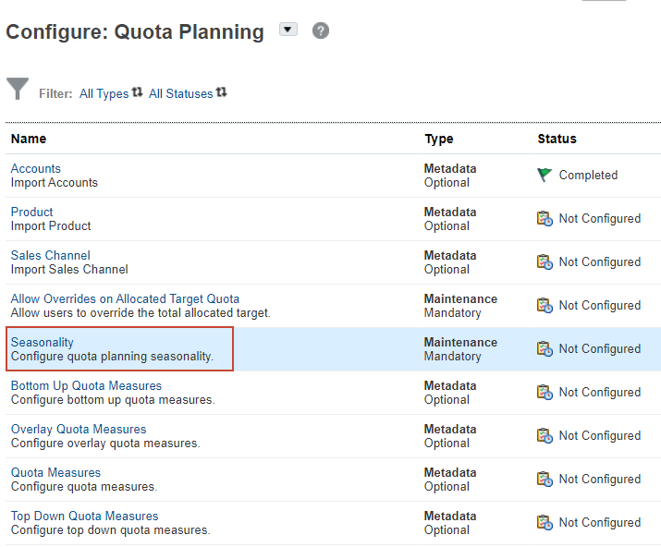Image resolution: width=661 pixels, height=547 pixels.
Task: Expand the Configure: Quota Planning dropdown arrow
Action: coord(288,30)
